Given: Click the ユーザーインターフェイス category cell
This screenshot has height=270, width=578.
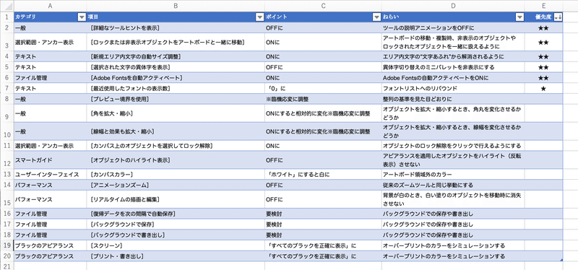Looking at the screenshot, I should [50, 174].
